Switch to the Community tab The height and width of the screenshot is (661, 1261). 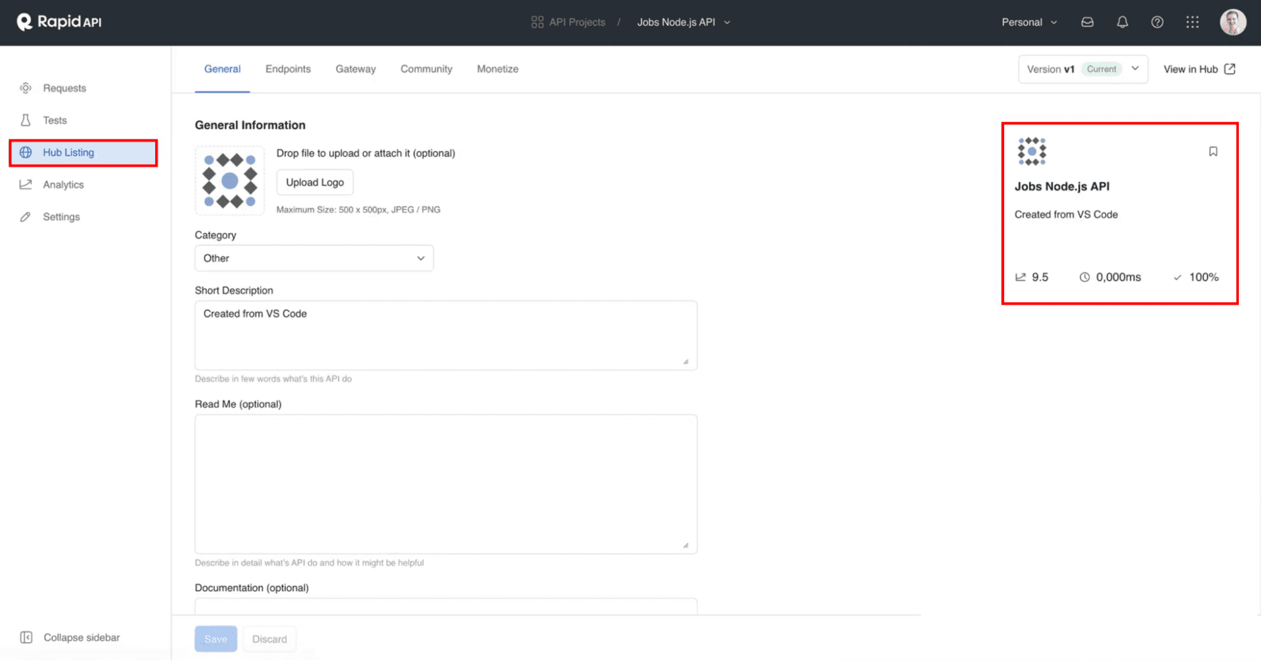426,69
